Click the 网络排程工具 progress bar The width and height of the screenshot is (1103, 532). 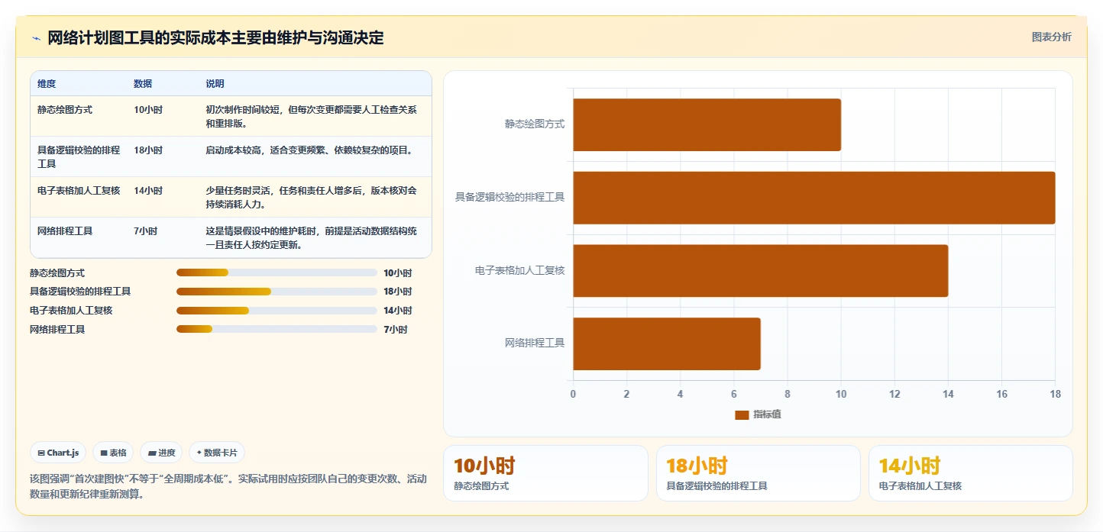pos(277,329)
